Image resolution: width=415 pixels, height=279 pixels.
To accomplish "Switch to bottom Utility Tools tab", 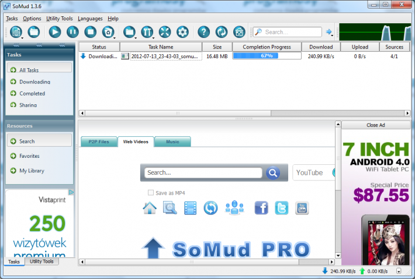I will 41,262.
